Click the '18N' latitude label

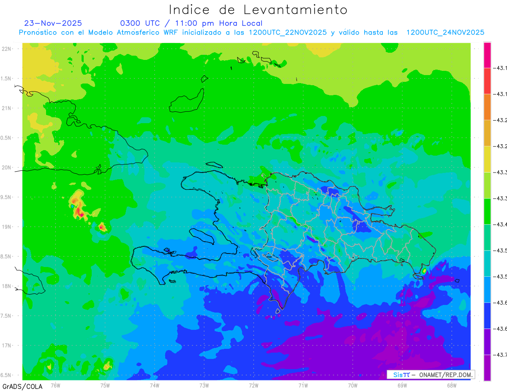[x=6, y=286]
